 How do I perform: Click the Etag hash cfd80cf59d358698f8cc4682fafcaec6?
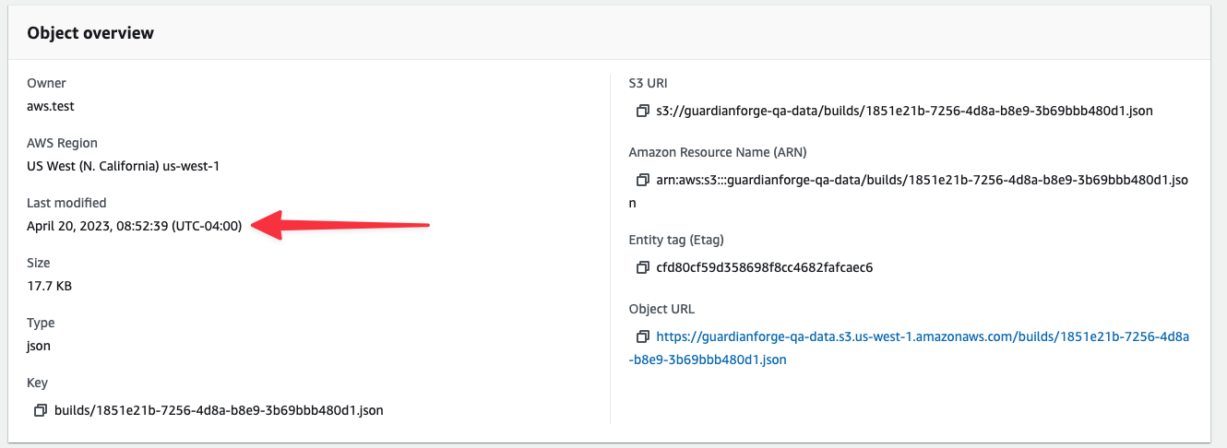coord(764,267)
